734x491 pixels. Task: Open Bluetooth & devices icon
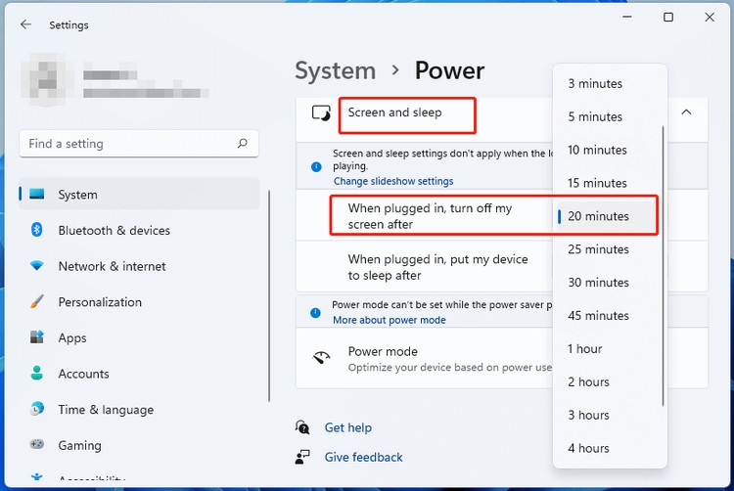[x=36, y=230]
